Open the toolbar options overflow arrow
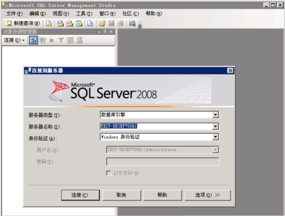 click(140, 25)
